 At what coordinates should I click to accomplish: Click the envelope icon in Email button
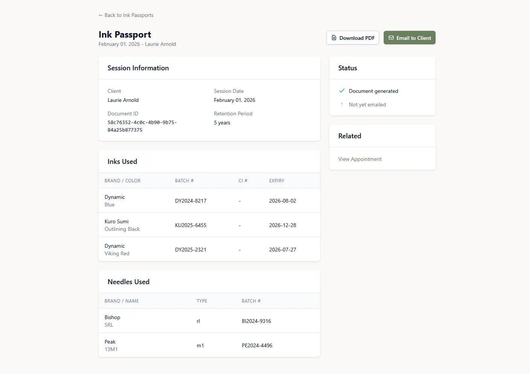pos(391,38)
